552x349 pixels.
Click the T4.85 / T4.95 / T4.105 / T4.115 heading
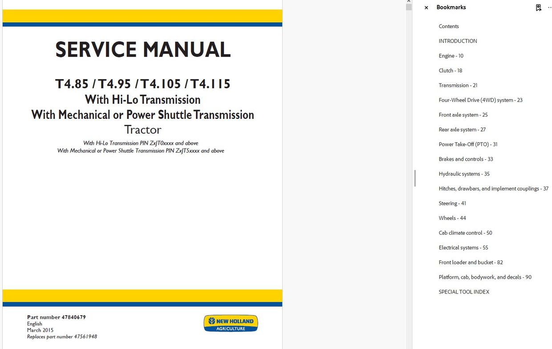(x=142, y=84)
